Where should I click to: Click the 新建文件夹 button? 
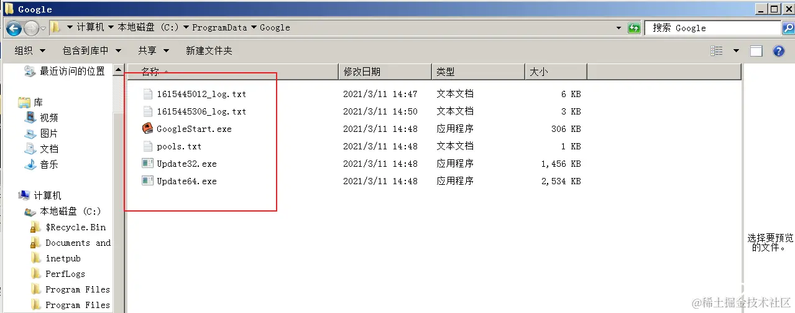pos(209,50)
